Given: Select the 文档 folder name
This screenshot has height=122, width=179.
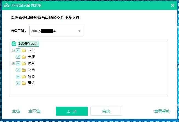Looking at the screenshot, I should (31, 70).
